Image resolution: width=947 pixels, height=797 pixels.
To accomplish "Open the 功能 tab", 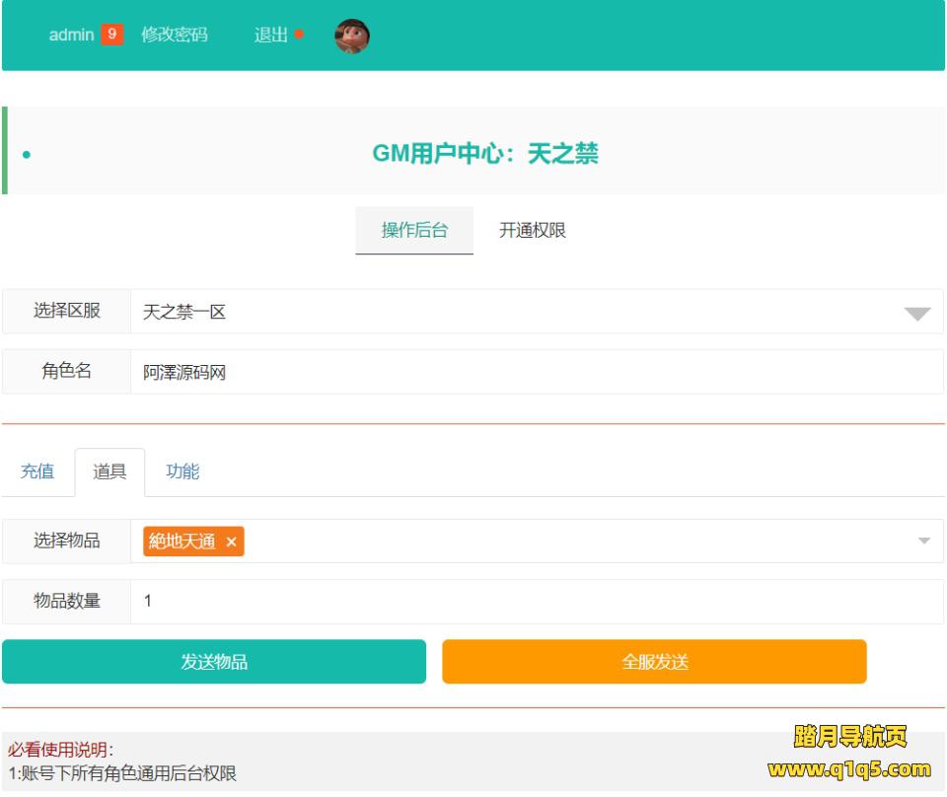I will coord(182,471).
